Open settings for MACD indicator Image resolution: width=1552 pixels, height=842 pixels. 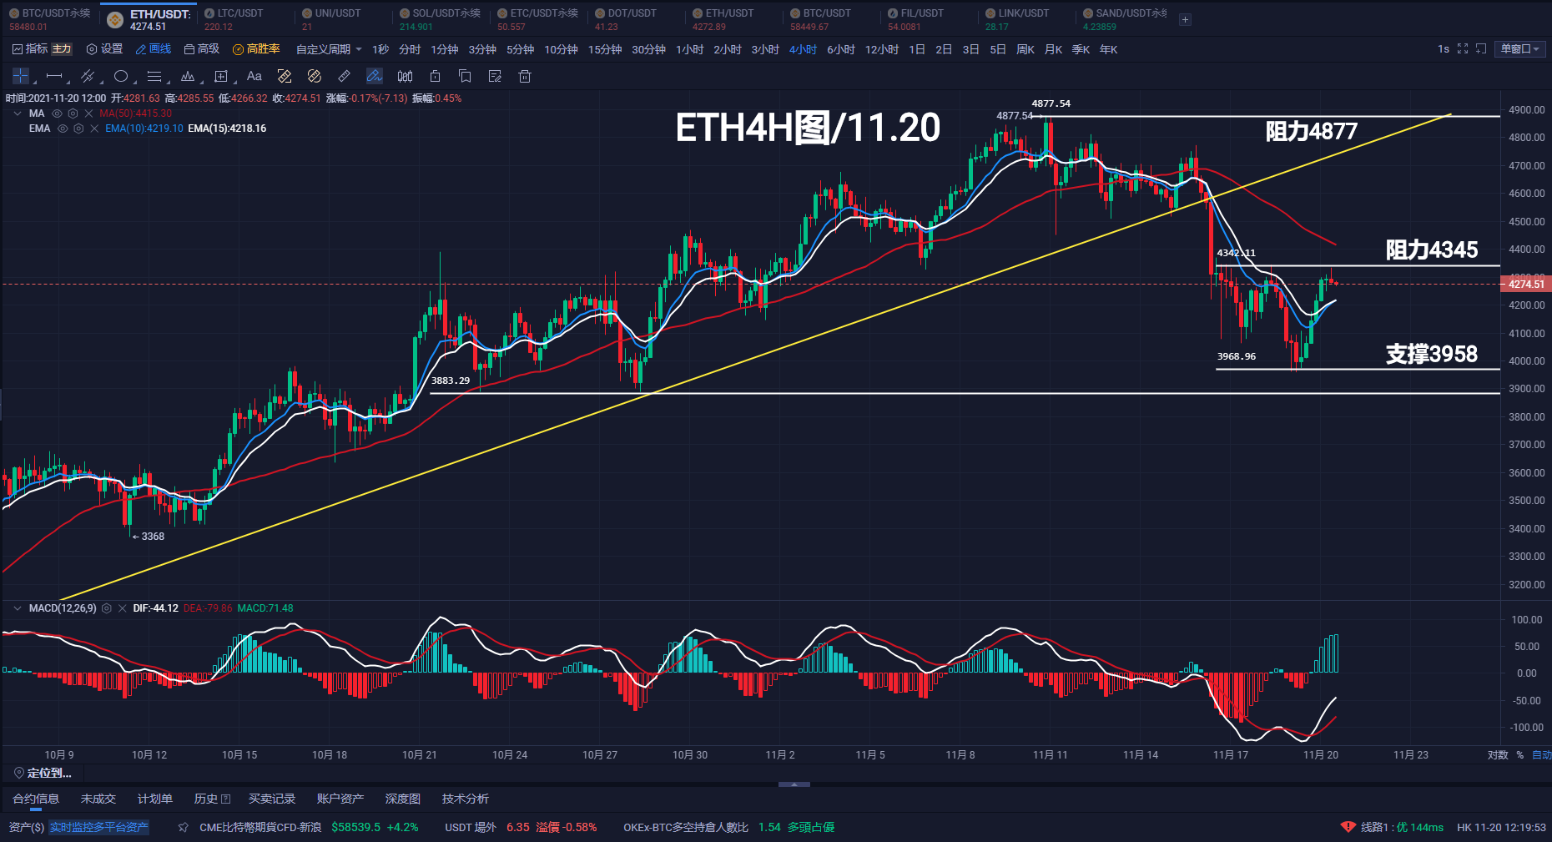pyautogui.click(x=107, y=608)
